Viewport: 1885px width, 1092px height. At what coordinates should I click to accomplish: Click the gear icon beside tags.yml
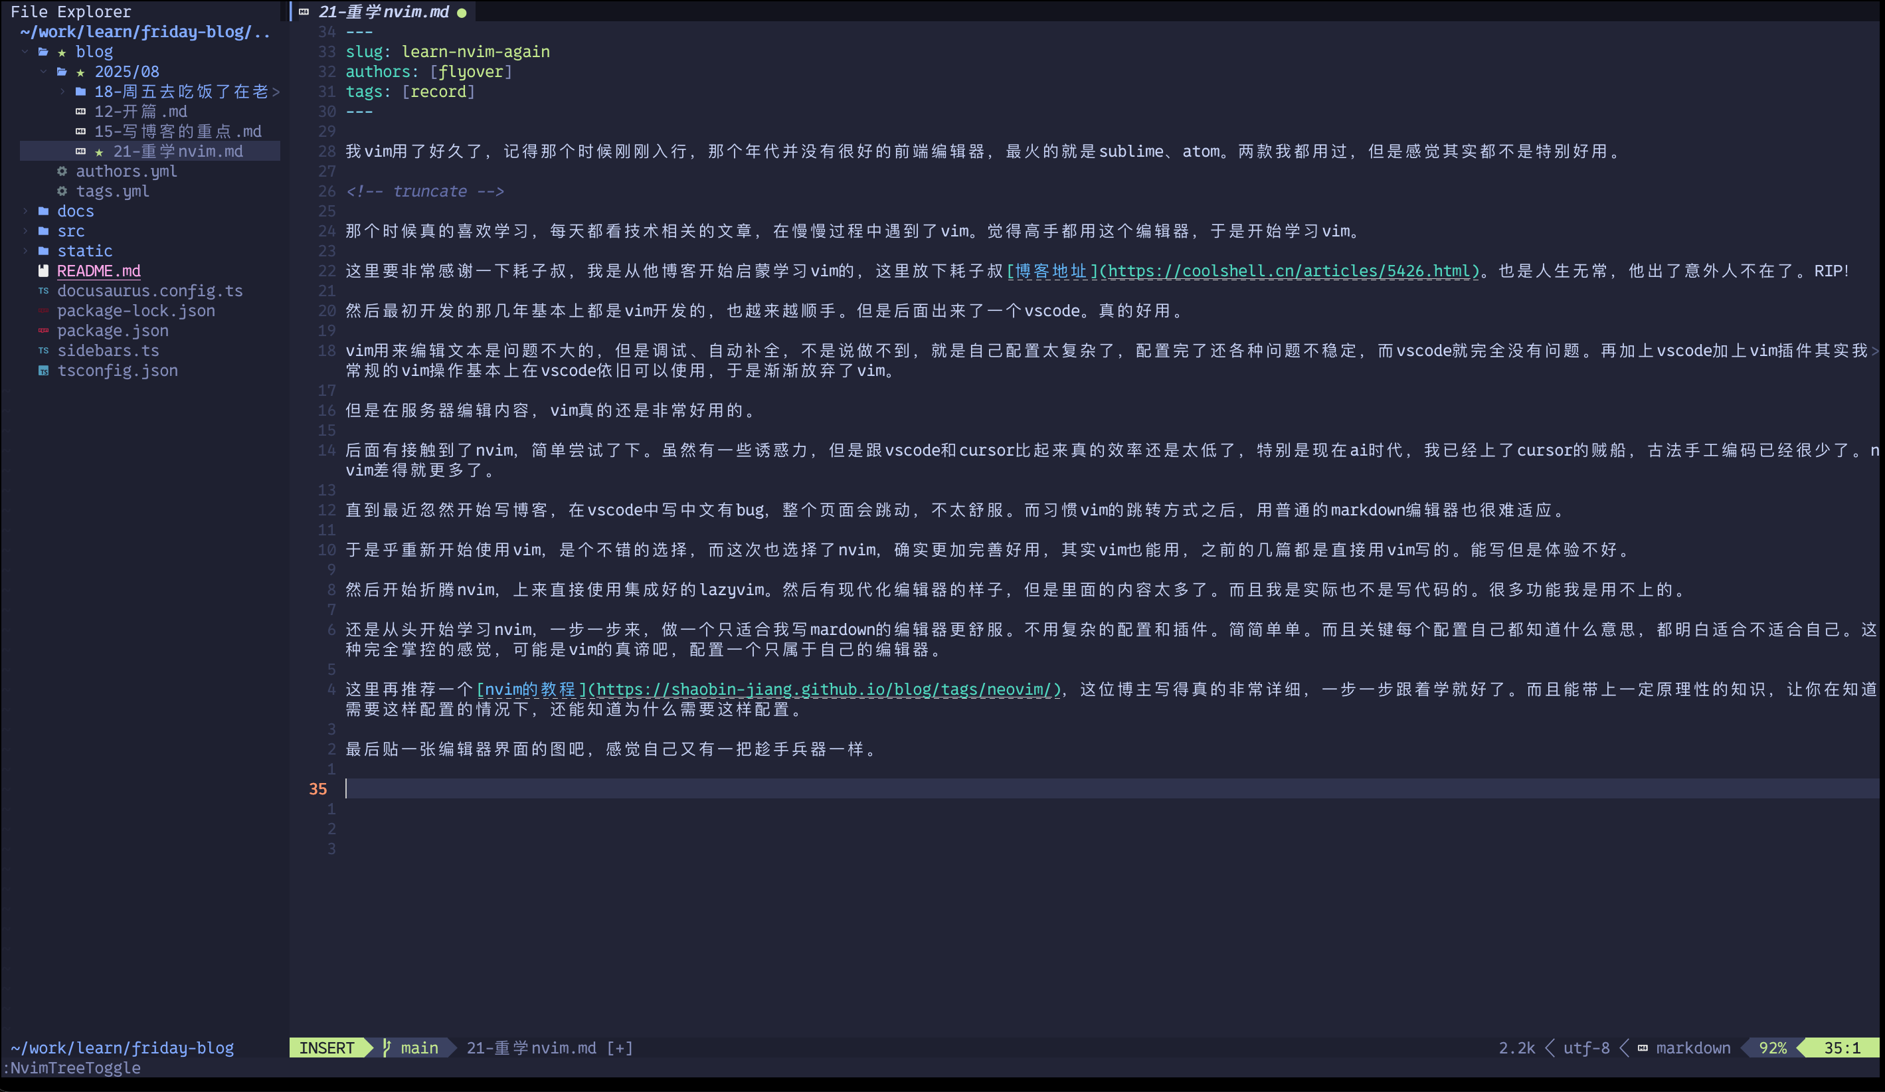pyautogui.click(x=62, y=191)
